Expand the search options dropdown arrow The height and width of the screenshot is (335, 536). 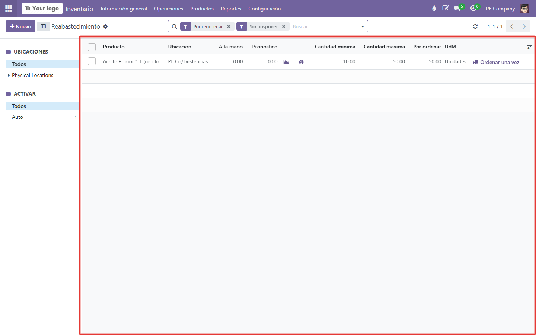pyautogui.click(x=363, y=26)
